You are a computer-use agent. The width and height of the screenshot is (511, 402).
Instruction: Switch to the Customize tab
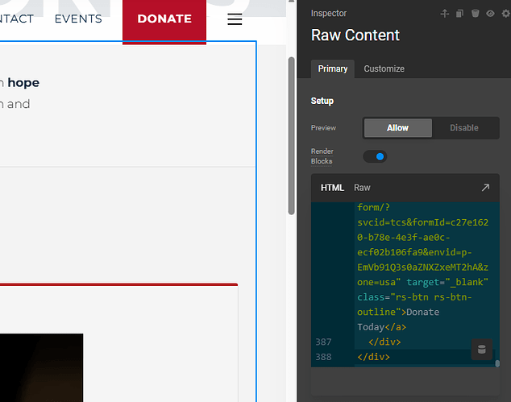pos(384,69)
